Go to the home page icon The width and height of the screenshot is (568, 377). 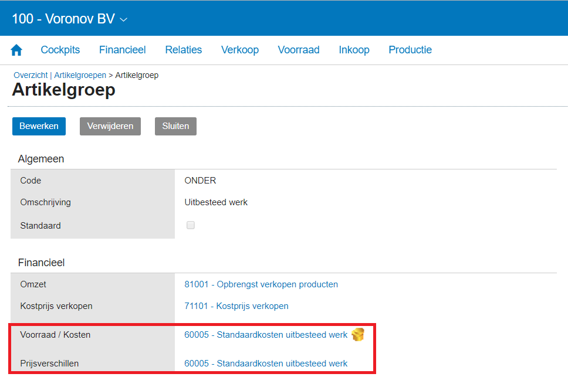[x=16, y=50]
